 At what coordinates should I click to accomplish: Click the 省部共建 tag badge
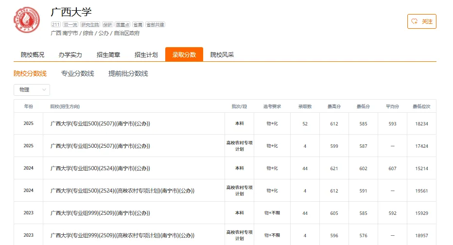pyautogui.click(x=155, y=25)
